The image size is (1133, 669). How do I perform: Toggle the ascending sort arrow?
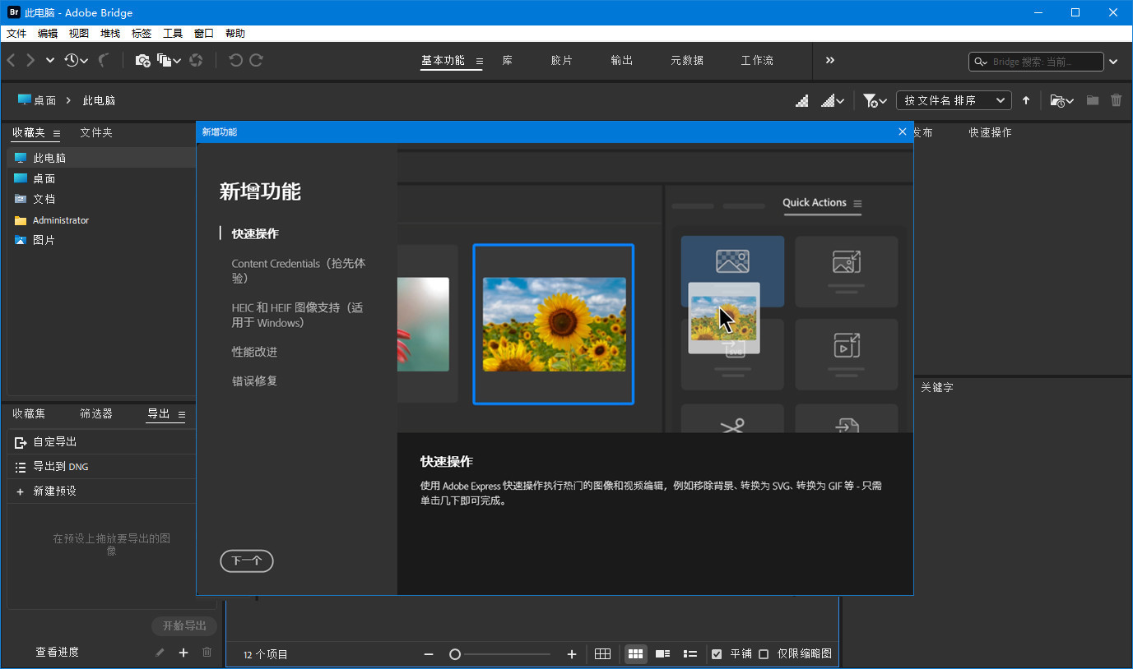pyautogui.click(x=1025, y=100)
